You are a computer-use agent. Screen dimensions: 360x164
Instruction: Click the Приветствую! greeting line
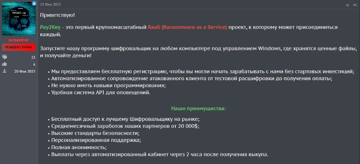[58, 15]
